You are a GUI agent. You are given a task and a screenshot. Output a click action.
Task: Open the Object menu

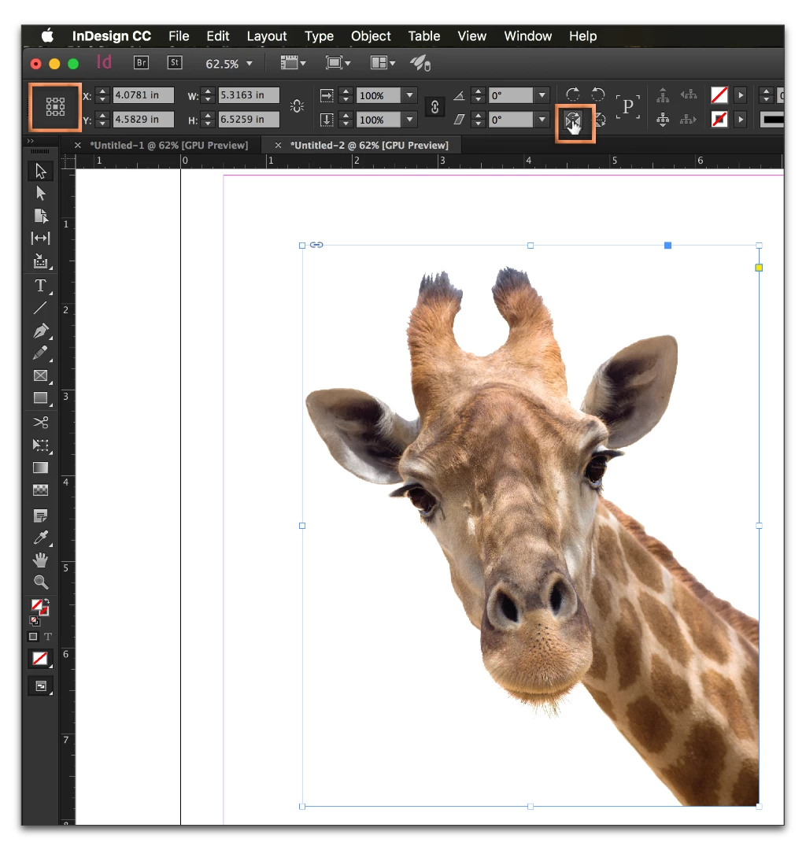click(371, 36)
